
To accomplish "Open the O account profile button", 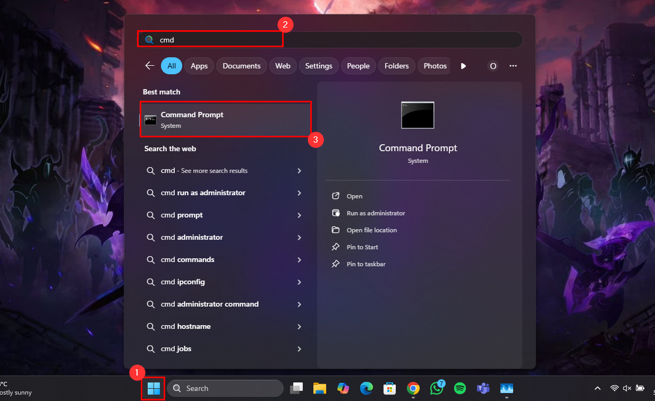I will coord(493,66).
